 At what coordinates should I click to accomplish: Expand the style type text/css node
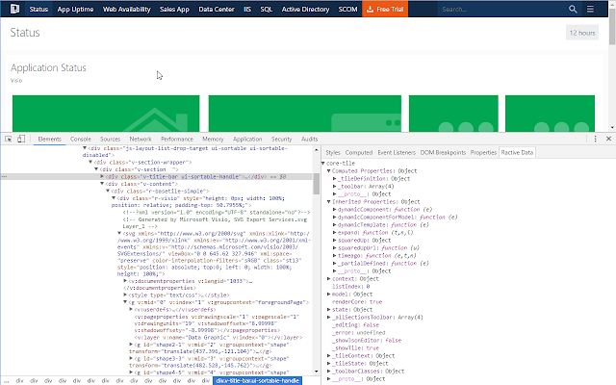click(125, 295)
